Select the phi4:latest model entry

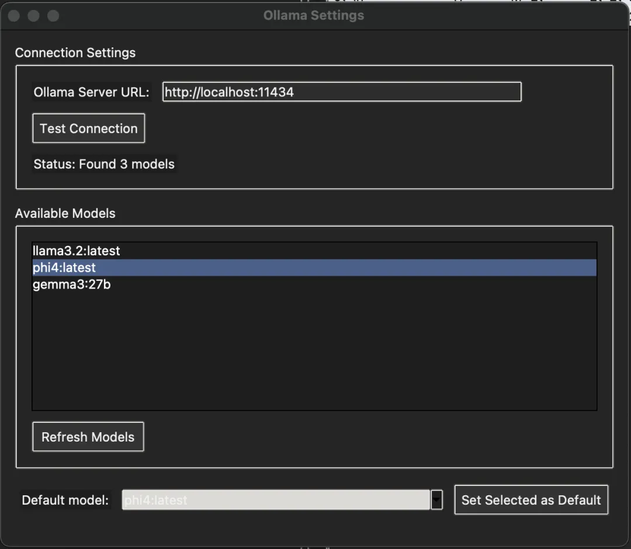point(64,268)
